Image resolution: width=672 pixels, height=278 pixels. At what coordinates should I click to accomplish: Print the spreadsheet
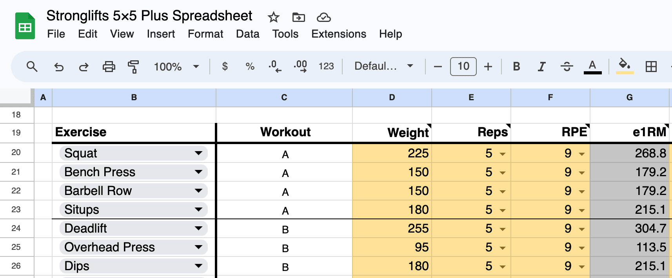(x=109, y=67)
